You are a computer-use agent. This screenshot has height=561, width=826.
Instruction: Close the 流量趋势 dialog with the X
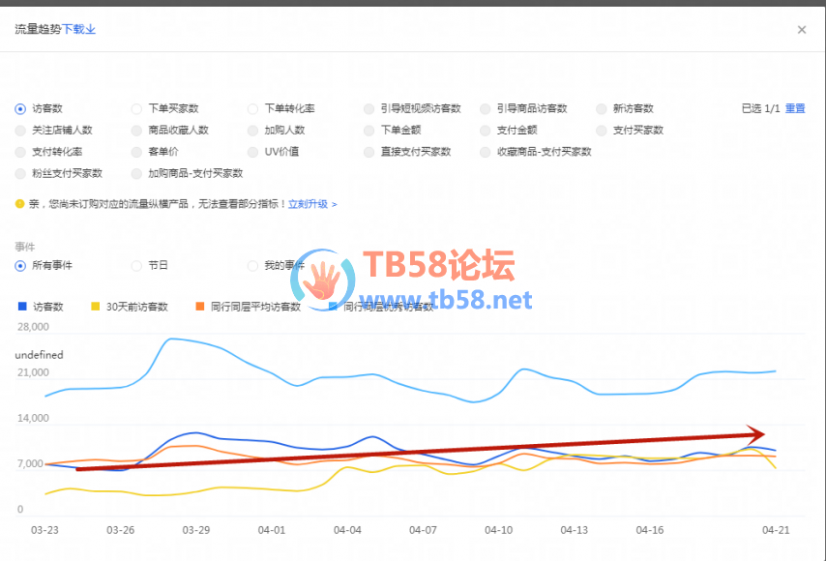click(801, 30)
